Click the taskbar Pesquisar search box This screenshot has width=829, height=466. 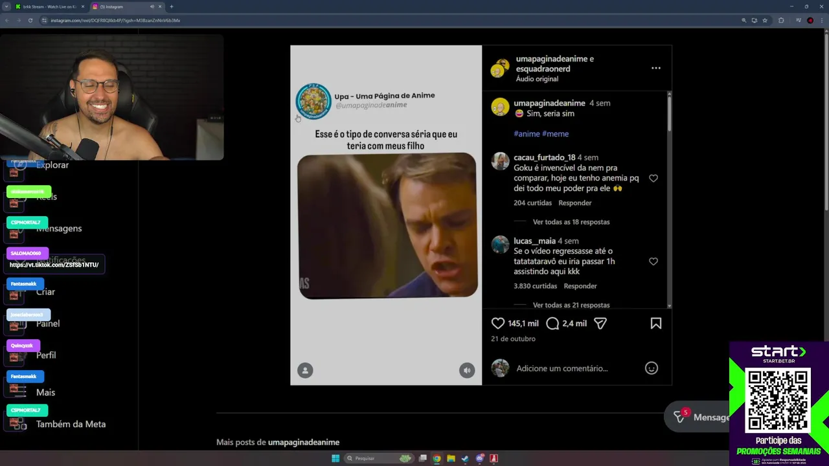pos(379,458)
